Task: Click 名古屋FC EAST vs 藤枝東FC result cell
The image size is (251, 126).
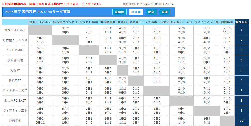Action: [x=136, y=101]
